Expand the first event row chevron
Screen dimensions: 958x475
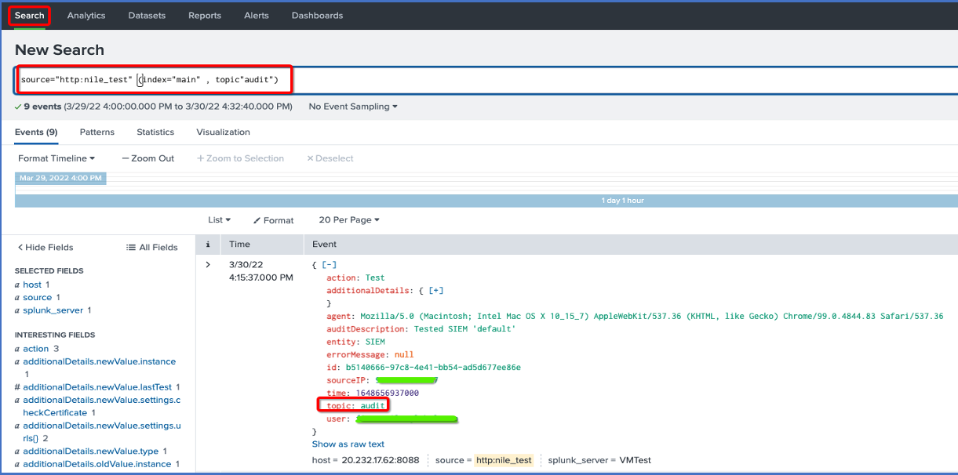pos(208,265)
